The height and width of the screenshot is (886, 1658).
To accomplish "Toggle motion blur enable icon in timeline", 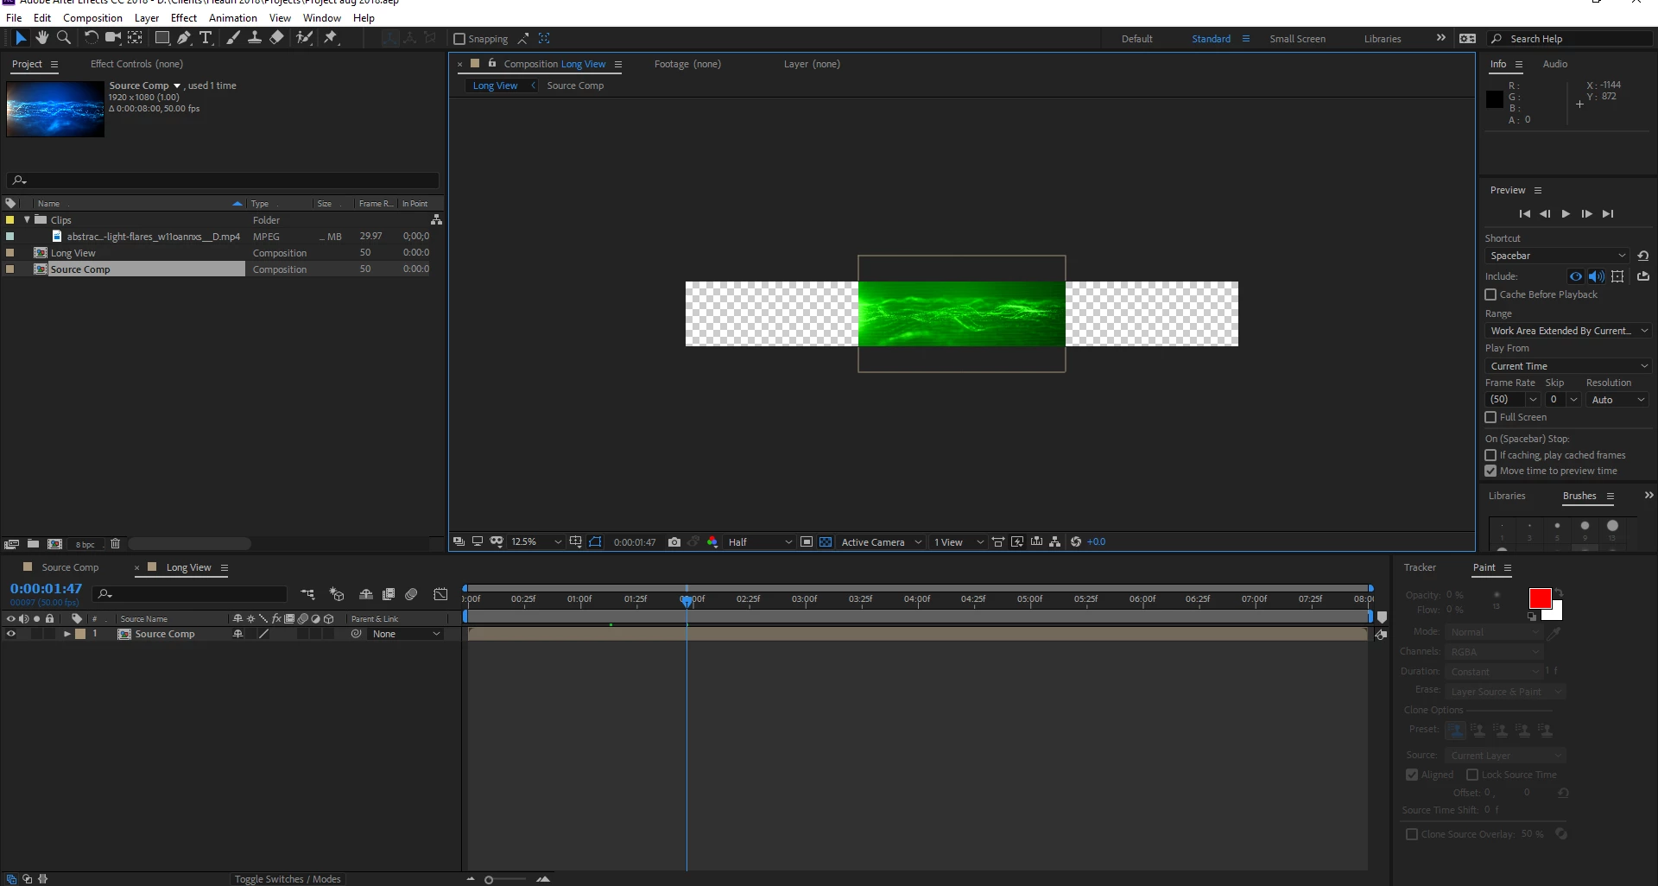I will coord(412,594).
